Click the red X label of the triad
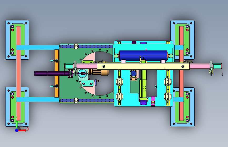The height and width of the screenshot is (147, 228). coord(28,129)
